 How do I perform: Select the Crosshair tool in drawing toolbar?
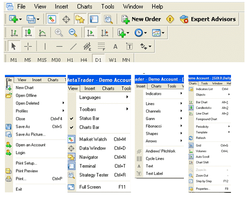(x=28, y=47)
